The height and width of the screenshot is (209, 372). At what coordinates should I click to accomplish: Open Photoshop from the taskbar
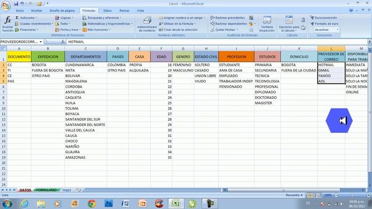click(109, 204)
